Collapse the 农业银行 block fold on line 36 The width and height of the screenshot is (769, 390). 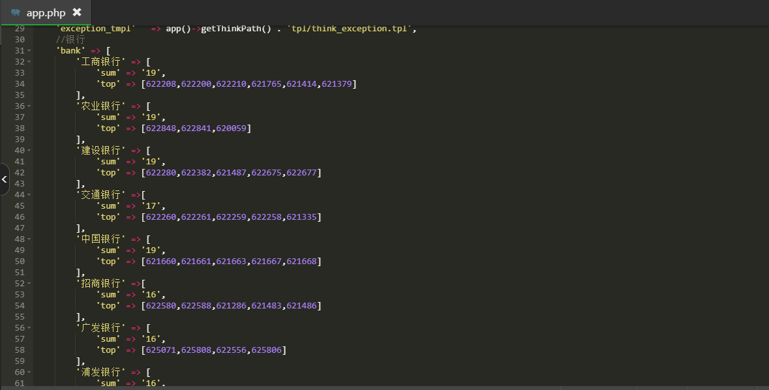point(29,106)
